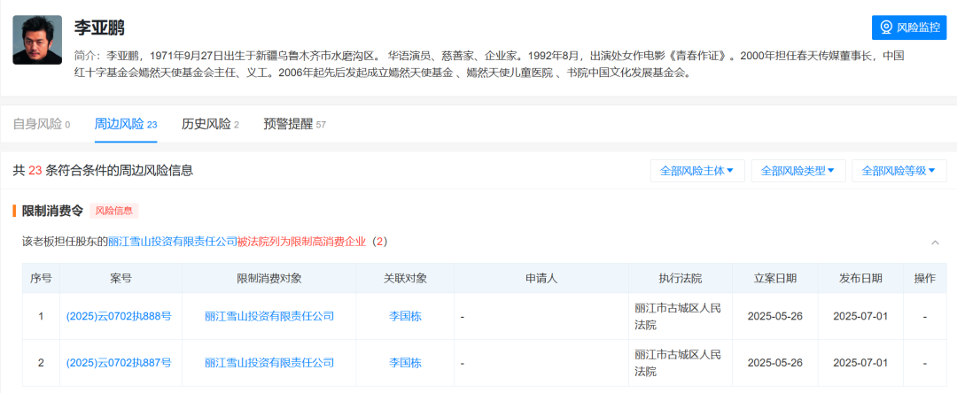Click Li Yapeng's profile photo

(x=37, y=40)
